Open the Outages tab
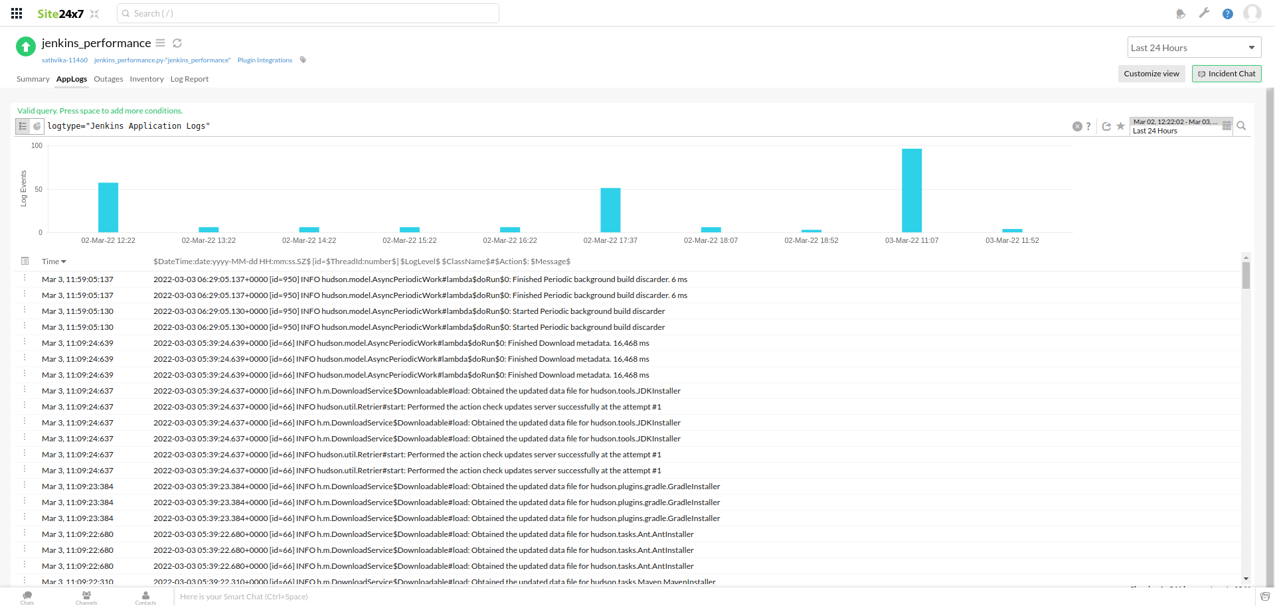The width and height of the screenshot is (1275, 606). tap(108, 78)
